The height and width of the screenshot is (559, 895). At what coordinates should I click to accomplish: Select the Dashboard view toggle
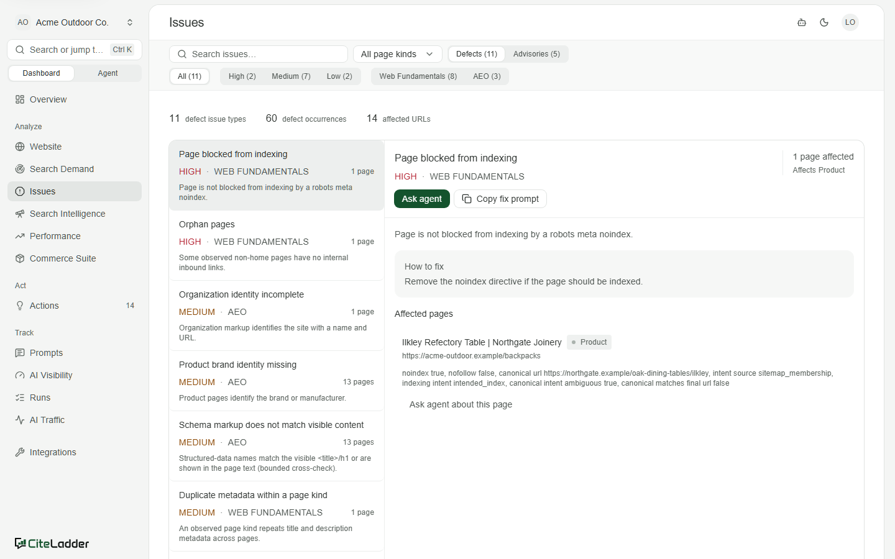coord(42,73)
